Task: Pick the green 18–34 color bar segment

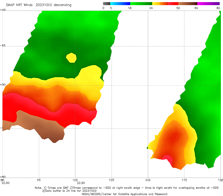Action: [x=141, y=4]
